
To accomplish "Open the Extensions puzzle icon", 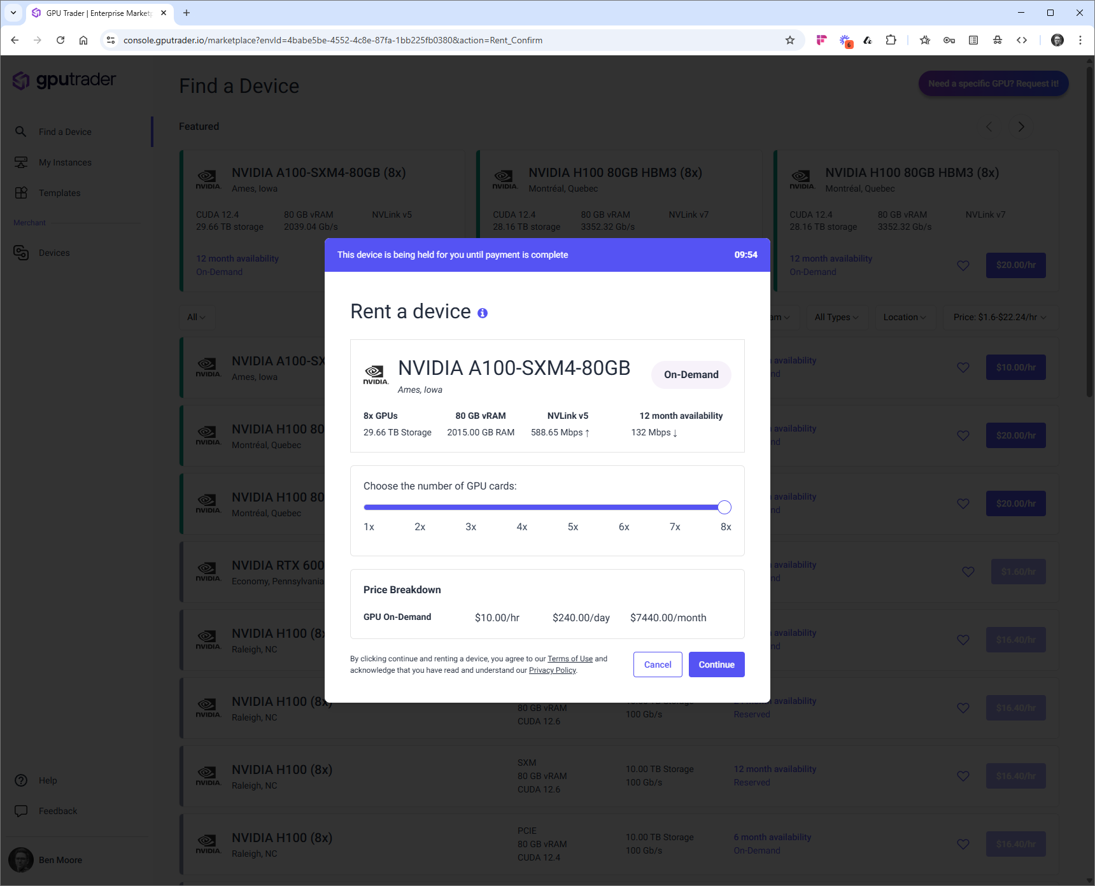I will click(891, 40).
